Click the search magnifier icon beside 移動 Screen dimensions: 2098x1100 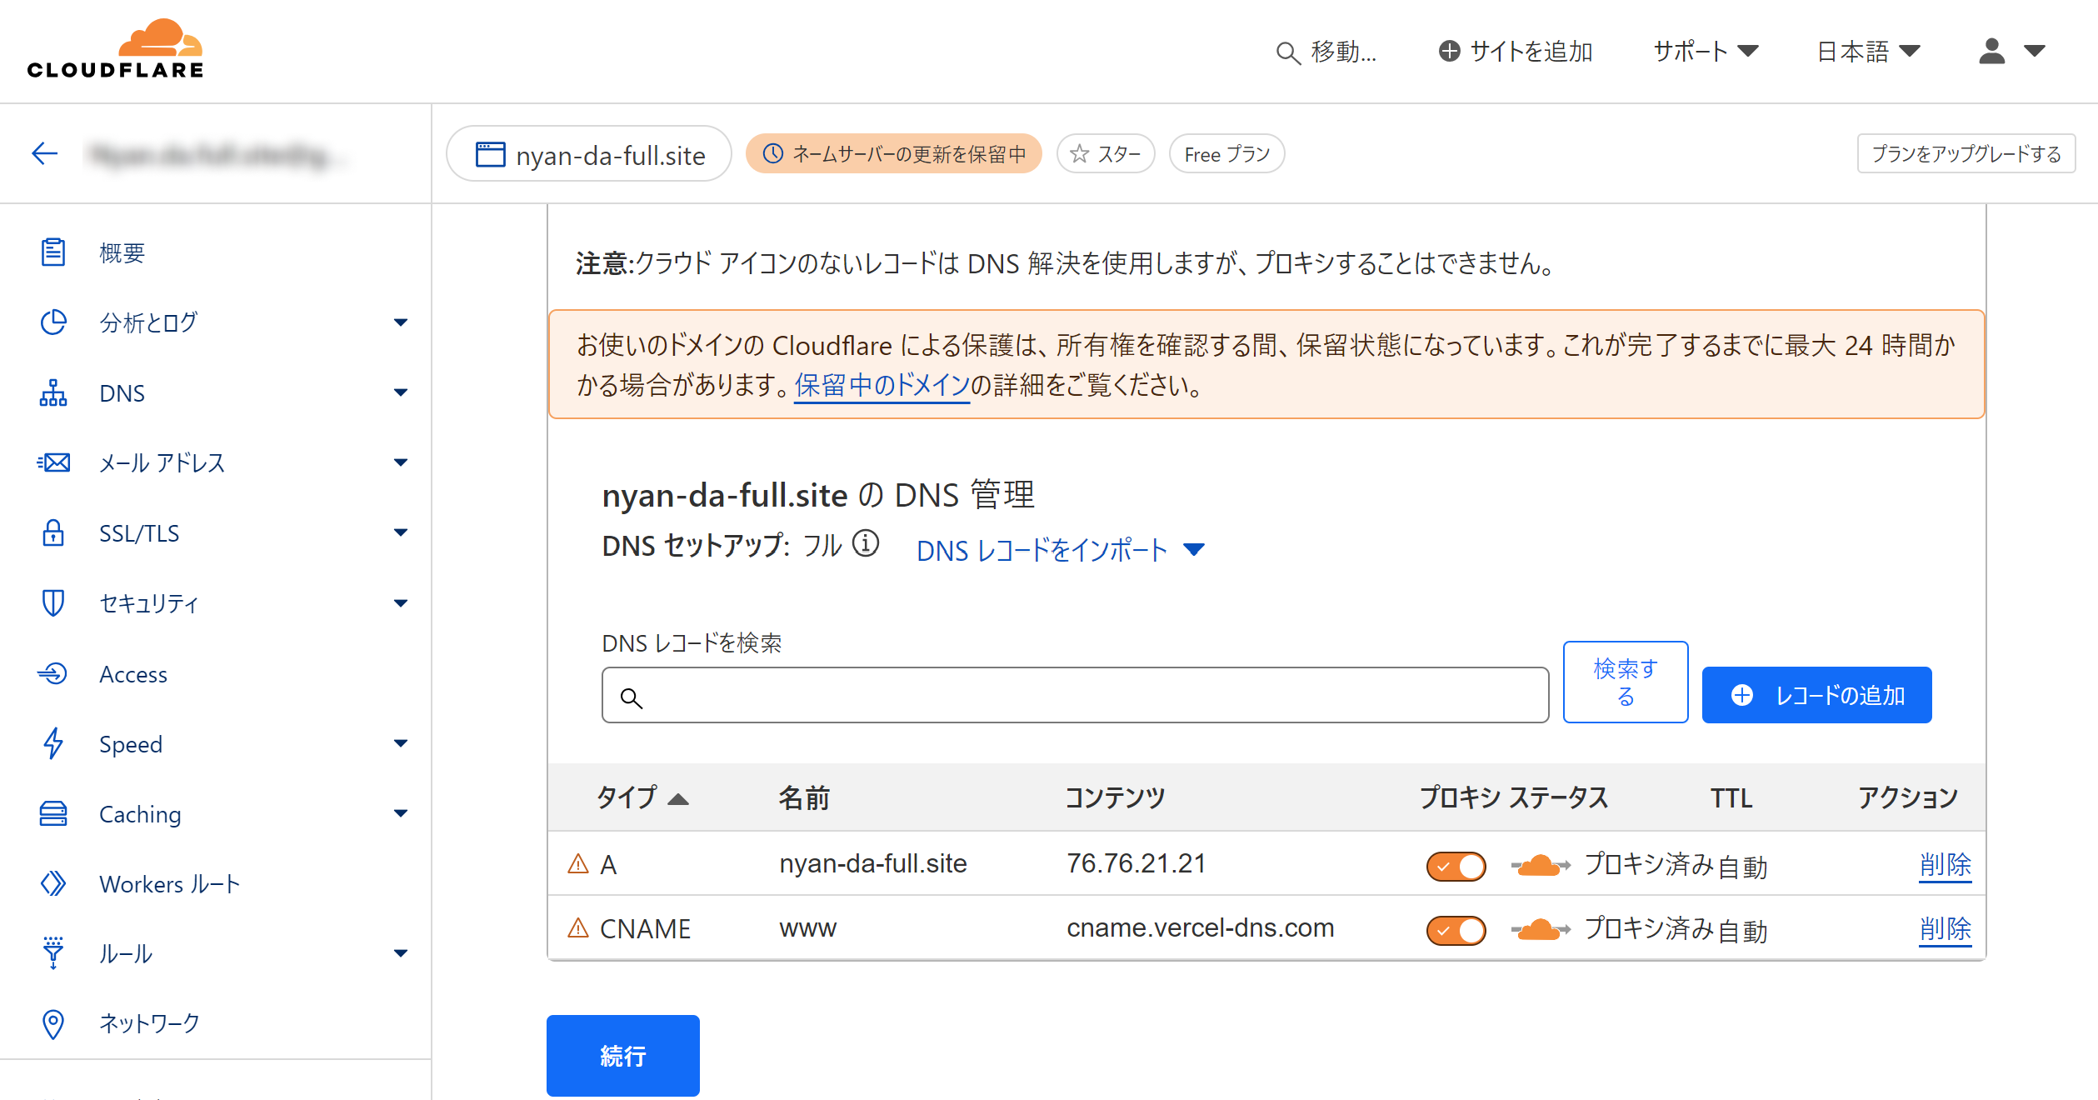pyautogui.click(x=1288, y=52)
